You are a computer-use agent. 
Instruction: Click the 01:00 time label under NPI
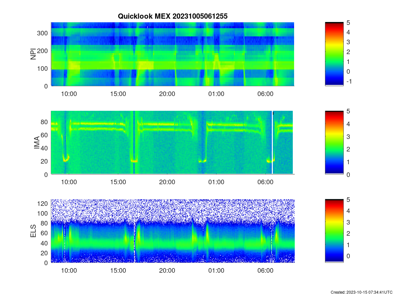tap(216, 94)
